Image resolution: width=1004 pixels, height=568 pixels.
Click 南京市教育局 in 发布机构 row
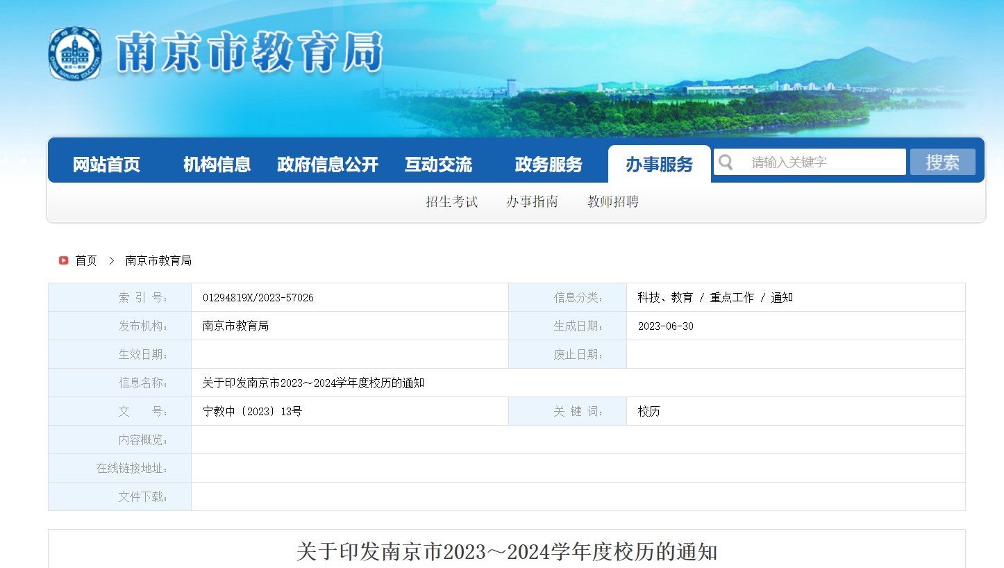[x=235, y=326]
